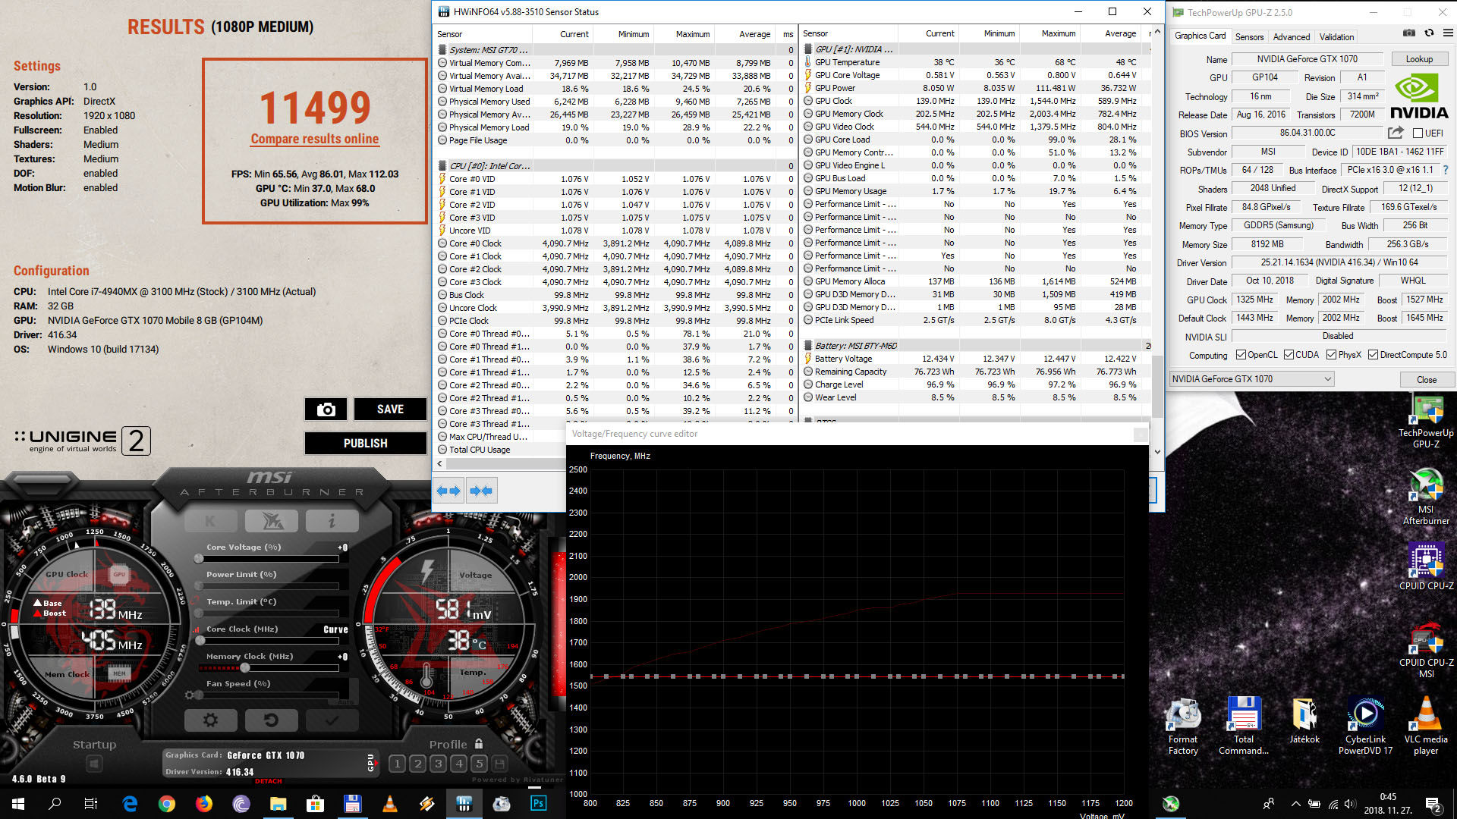
Task: Toggle the PhysX checkbox in GPU-Z
Action: click(1332, 355)
